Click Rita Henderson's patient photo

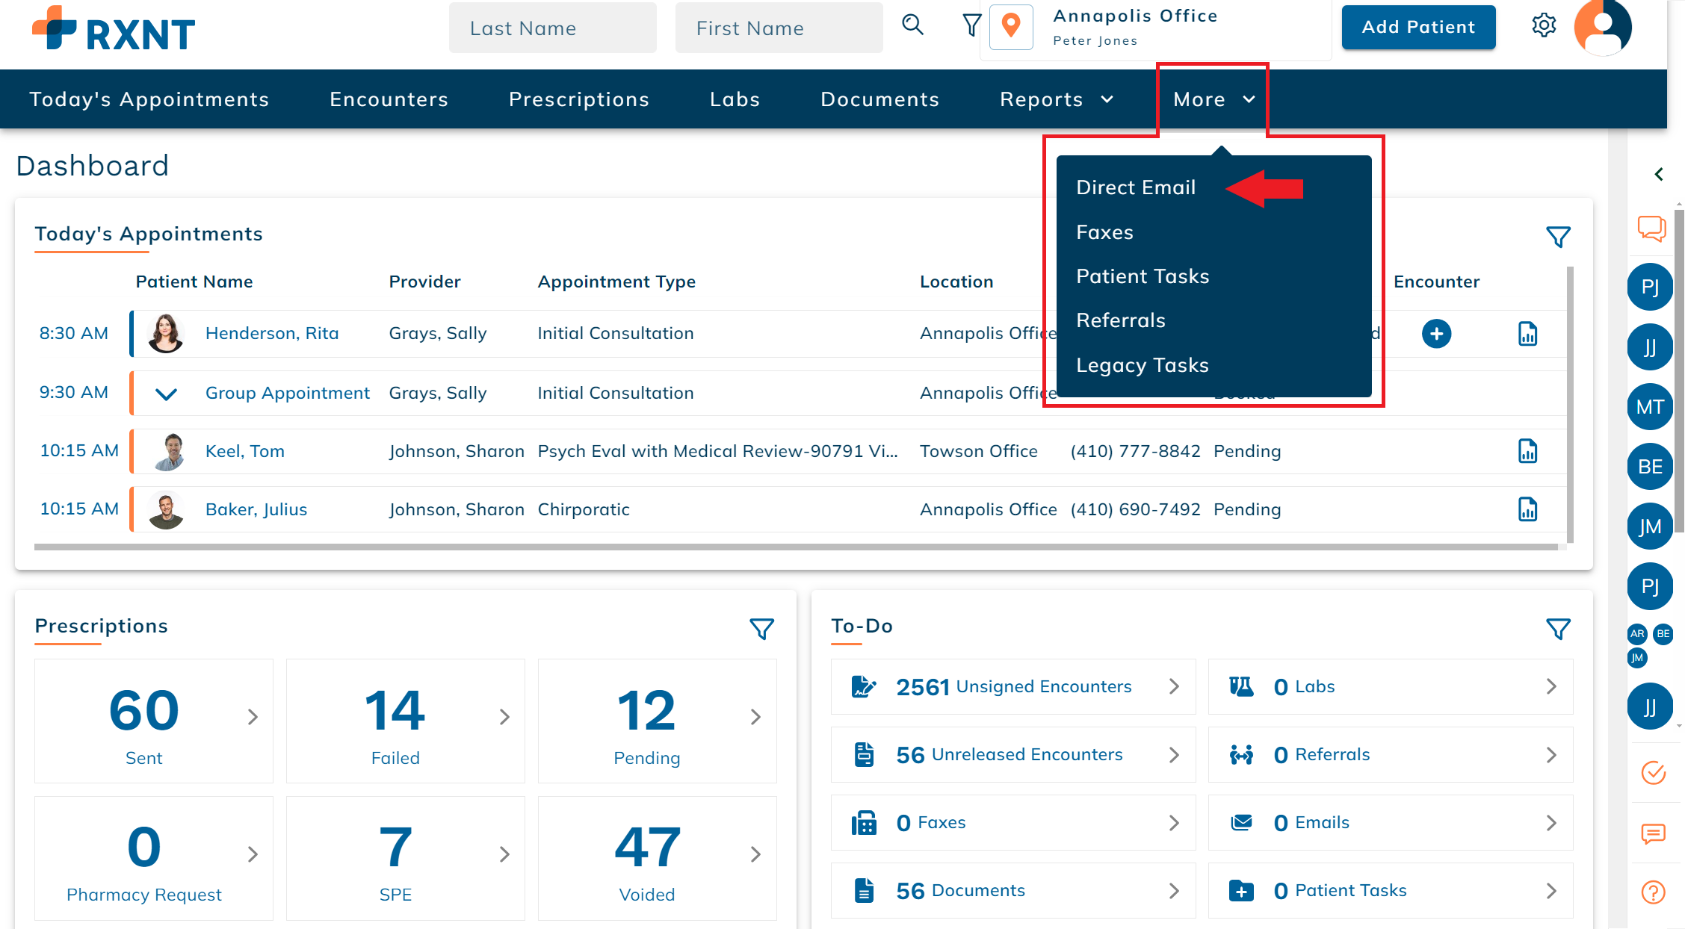pos(165,333)
